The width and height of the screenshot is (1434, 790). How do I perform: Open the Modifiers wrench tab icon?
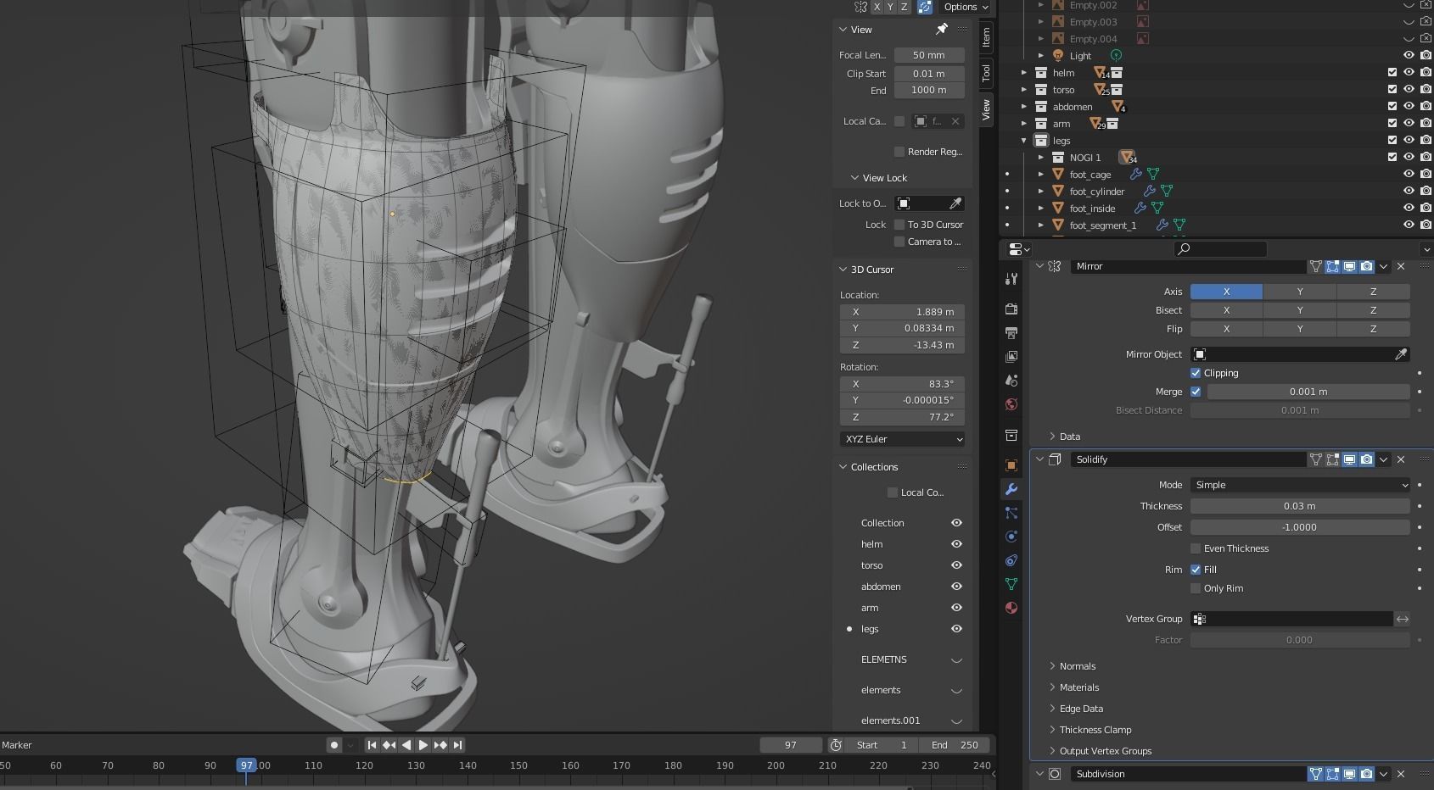click(1011, 489)
